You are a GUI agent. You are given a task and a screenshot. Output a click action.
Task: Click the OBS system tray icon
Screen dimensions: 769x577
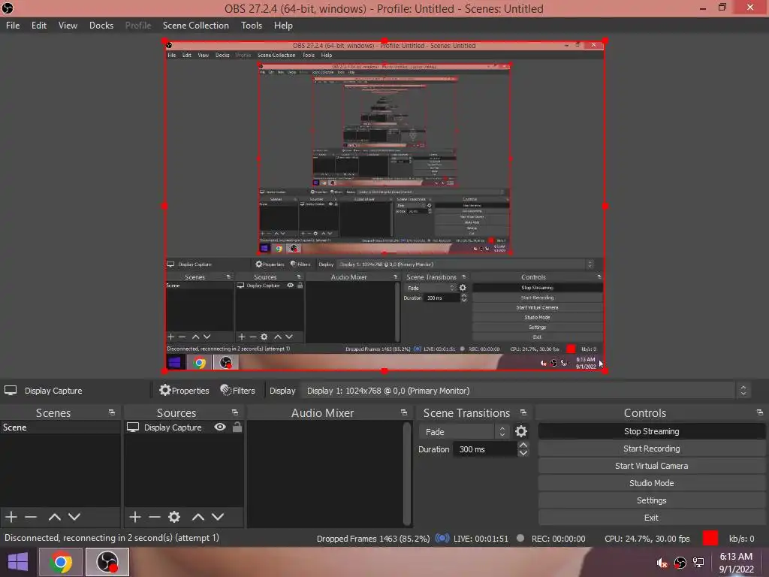click(680, 563)
